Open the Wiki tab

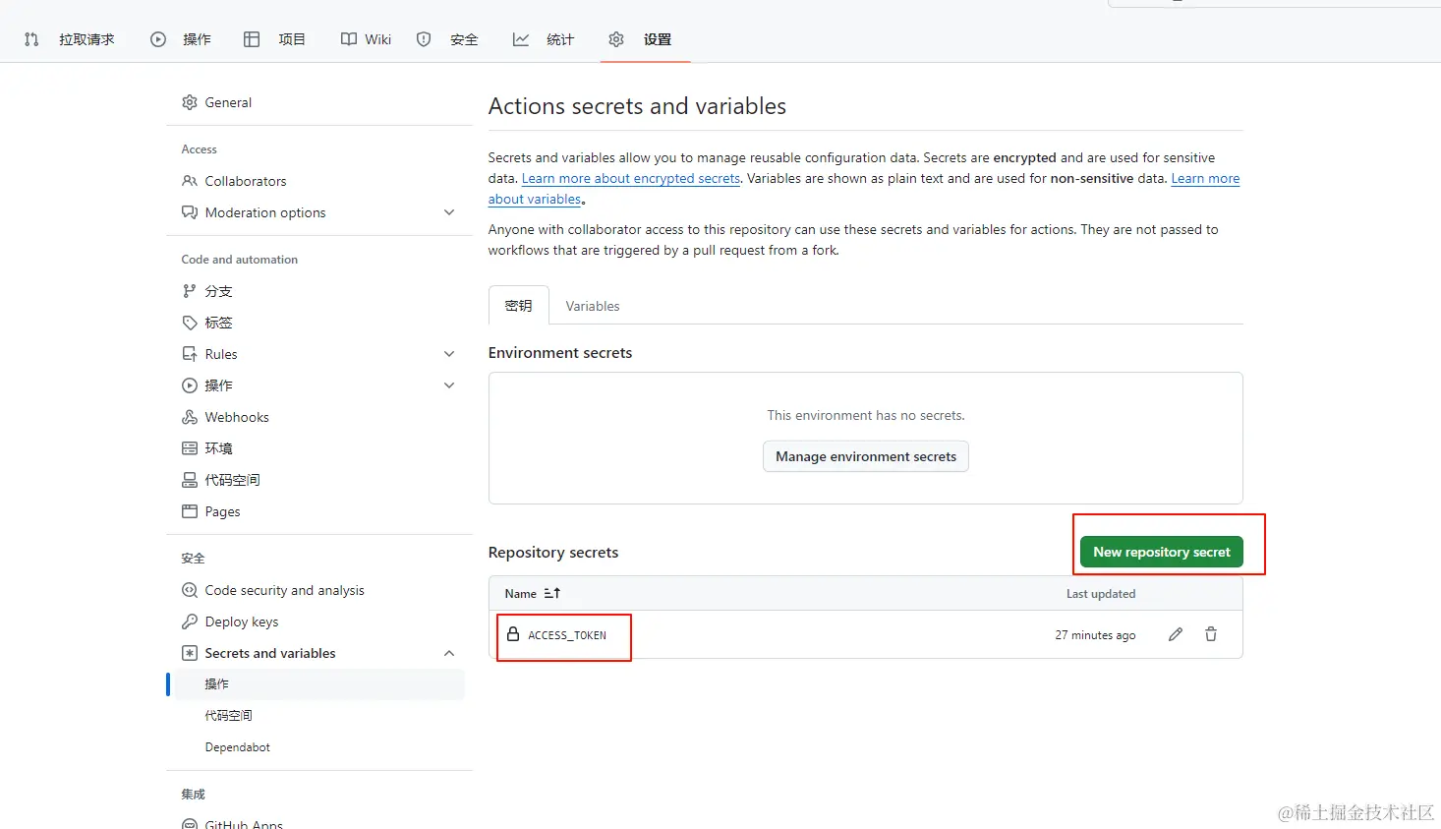[367, 39]
